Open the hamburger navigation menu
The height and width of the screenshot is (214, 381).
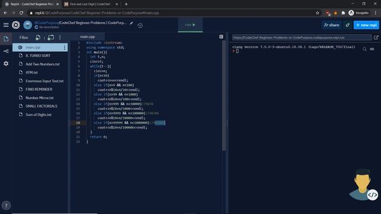click(x=6, y=25)
